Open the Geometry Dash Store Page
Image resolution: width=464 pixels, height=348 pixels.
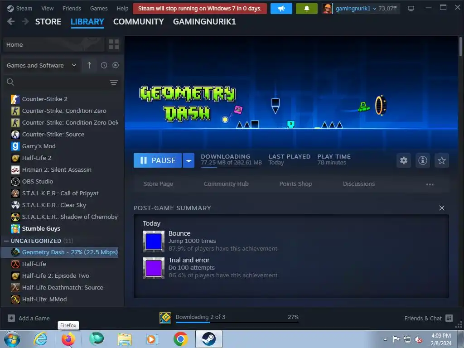point(158,184)
